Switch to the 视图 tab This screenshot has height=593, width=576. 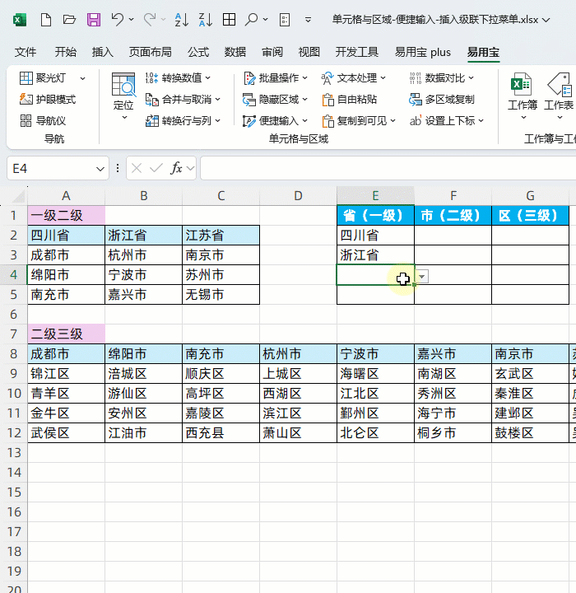[x=309, y=52]
